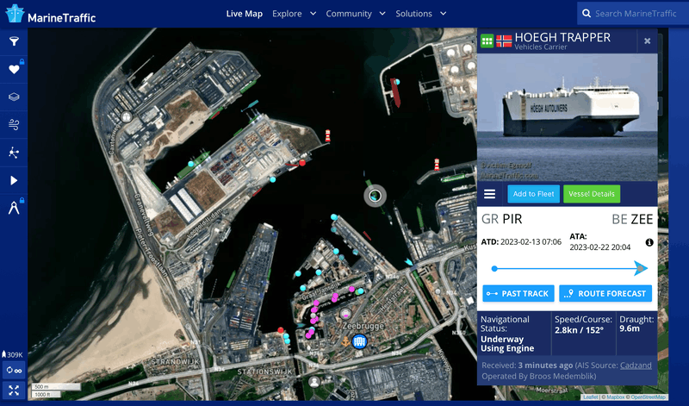Click the Underway Using Engine status
This screenshot has height=406, width=689.
click(x=507, y=344)
